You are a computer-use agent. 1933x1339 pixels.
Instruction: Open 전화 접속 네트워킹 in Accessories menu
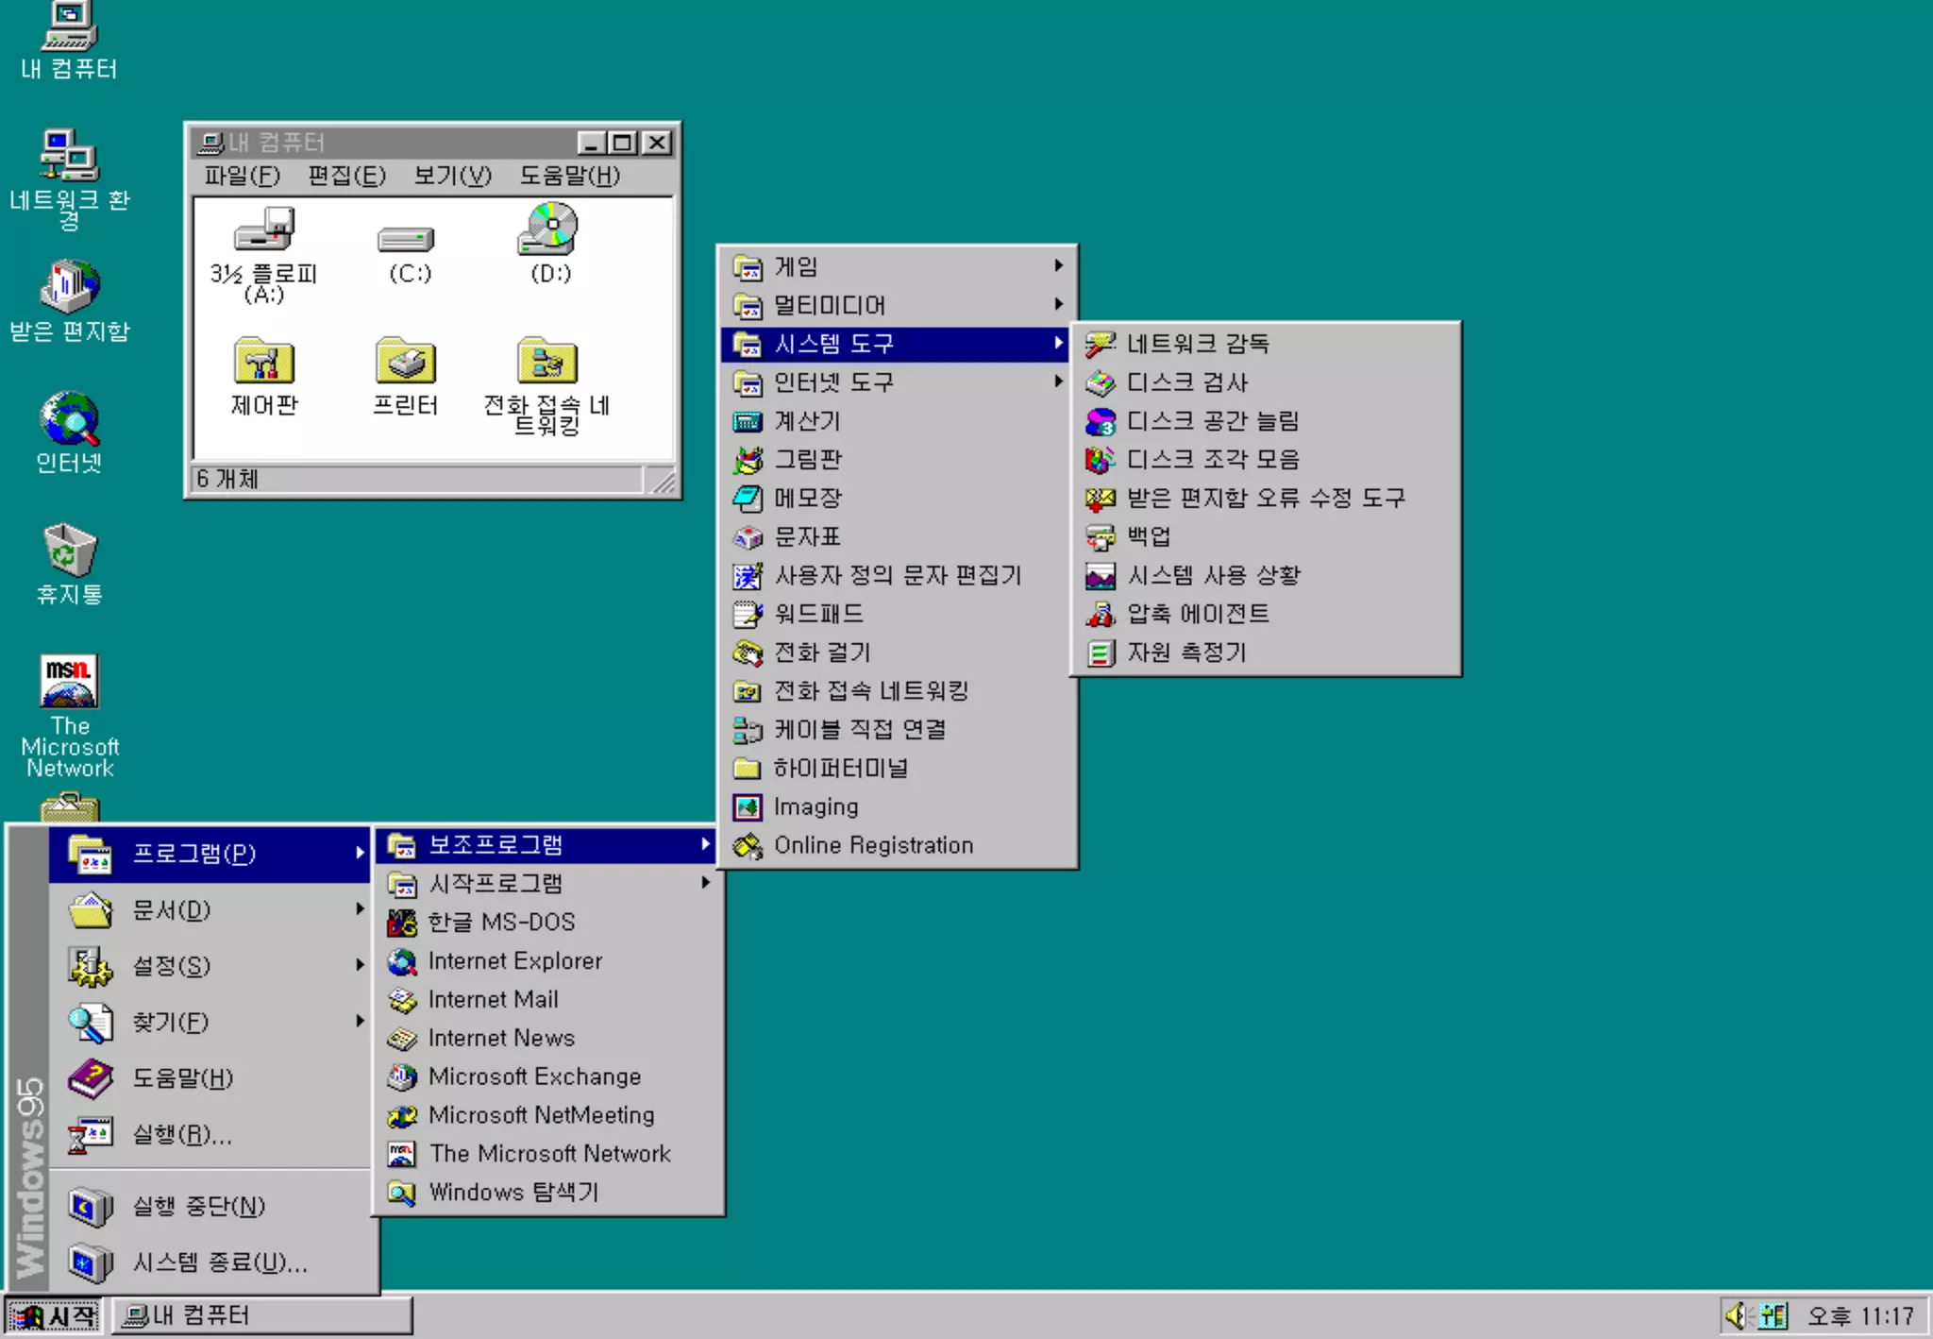tap(897, 691)
